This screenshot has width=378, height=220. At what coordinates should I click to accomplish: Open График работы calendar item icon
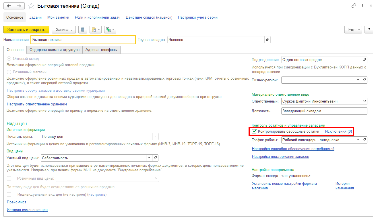[x=364, y=140]
